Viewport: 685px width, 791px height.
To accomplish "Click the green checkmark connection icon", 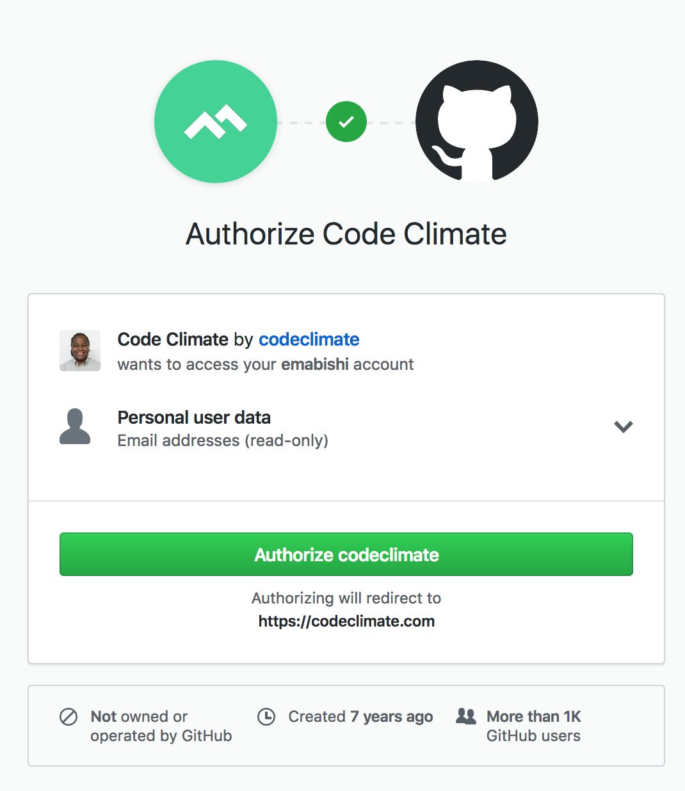I will 346,122.
